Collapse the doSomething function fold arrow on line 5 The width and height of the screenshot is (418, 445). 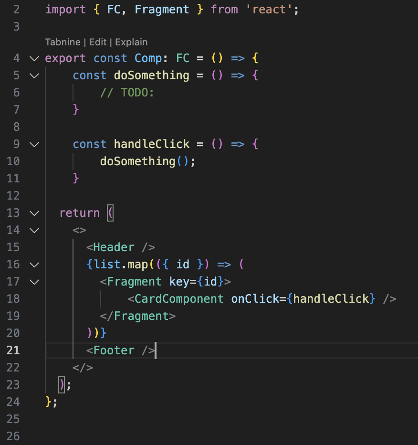point(34,76)
